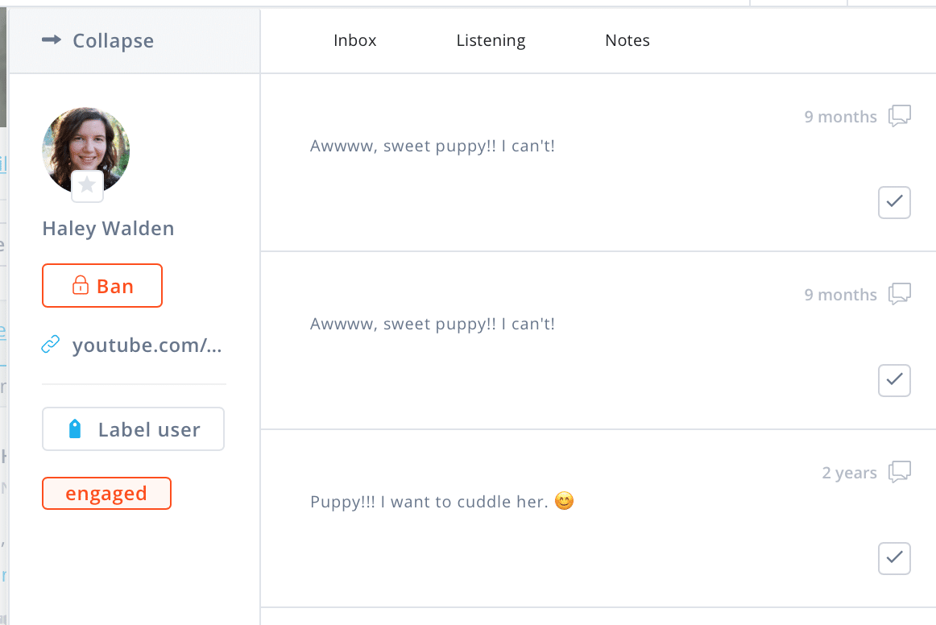Open the youtube.com profile link
The image size is (936, 625).
click(147, 346)
